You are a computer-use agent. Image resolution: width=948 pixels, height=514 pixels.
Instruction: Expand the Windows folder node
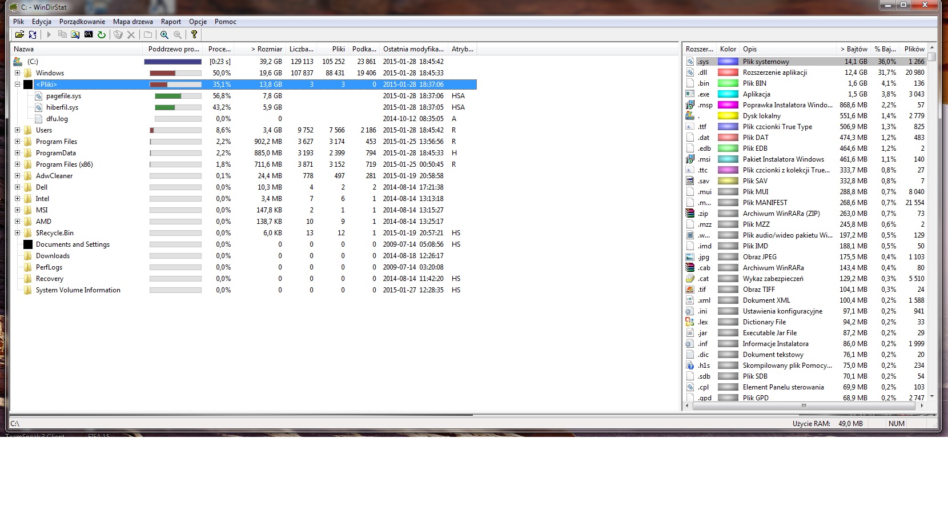click(x=17, y=73)
